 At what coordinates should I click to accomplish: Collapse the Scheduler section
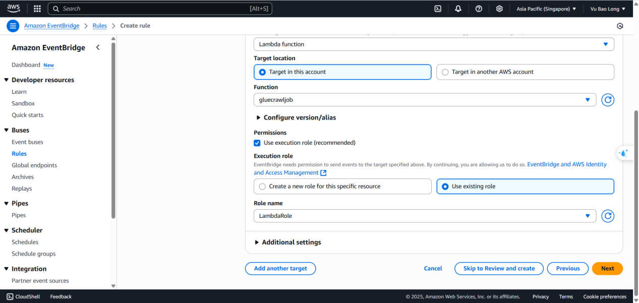(x=7, y=230)
